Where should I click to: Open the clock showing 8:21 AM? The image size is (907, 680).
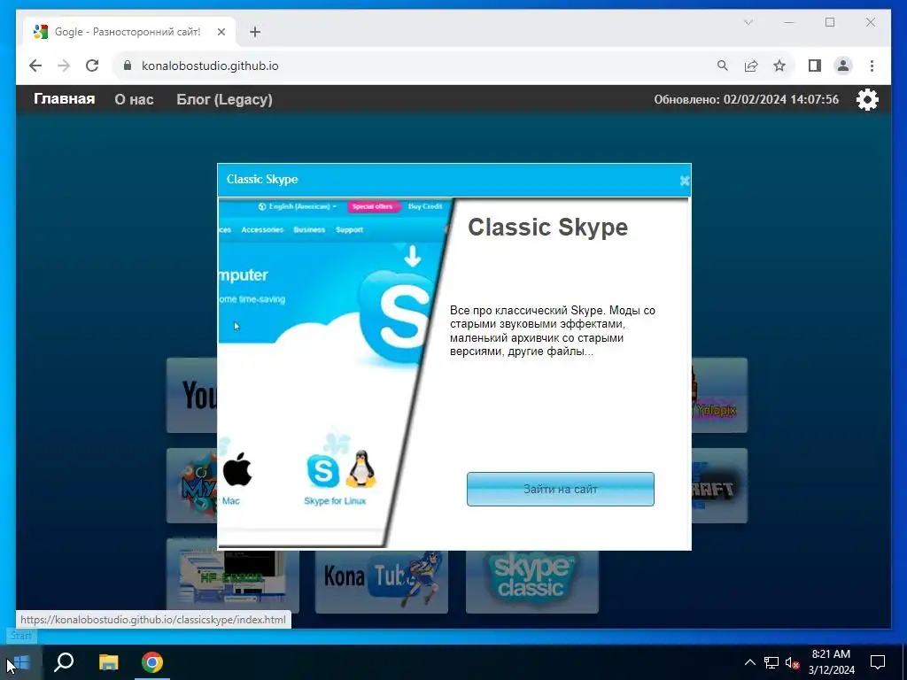pos(831,662)
